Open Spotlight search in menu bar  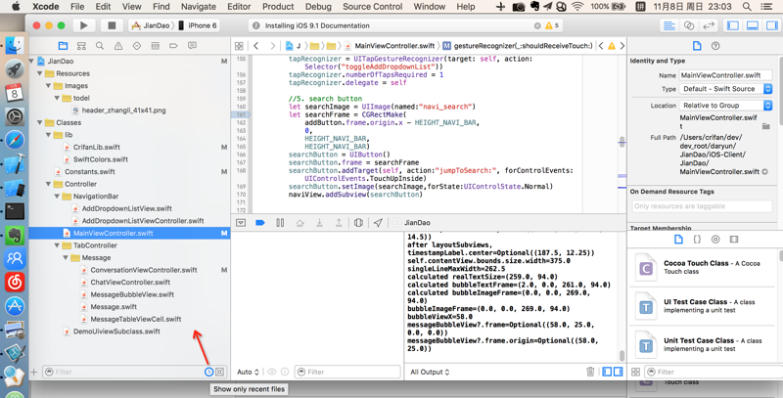[747, 7]
